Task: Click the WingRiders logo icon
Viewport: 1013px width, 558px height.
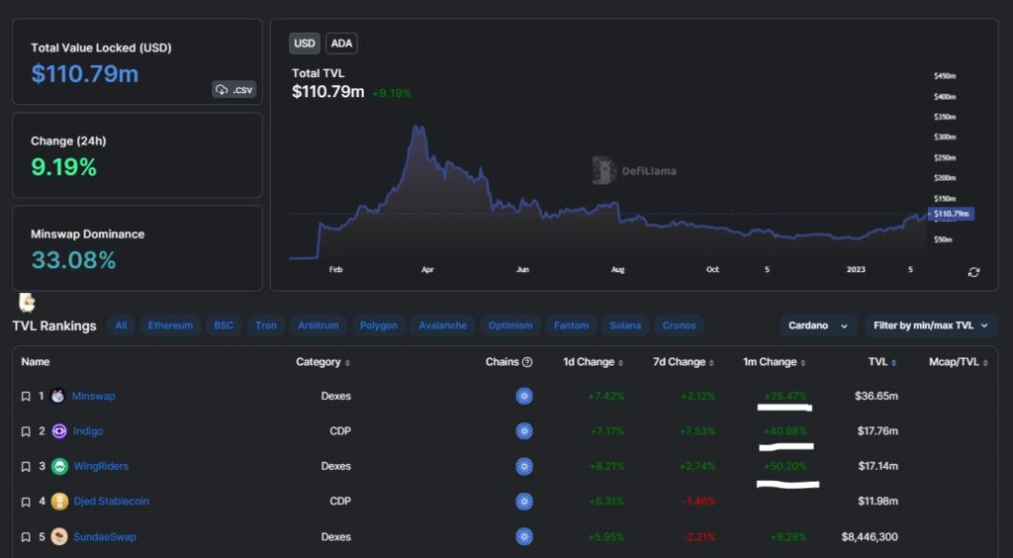Action: click(x=59, y=466)
